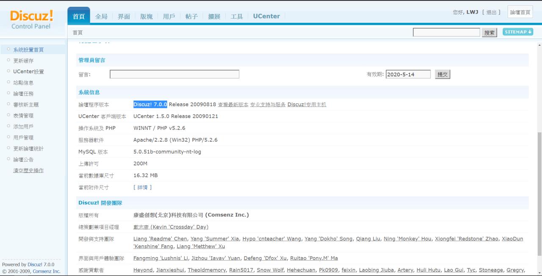Click Ning 'Monkey' Hou link
The height and width of the screenshot is (276, 542).
point(407,239)
